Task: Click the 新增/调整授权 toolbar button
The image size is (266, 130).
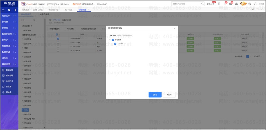Action: pyautogui.click(x=54, y=29)
